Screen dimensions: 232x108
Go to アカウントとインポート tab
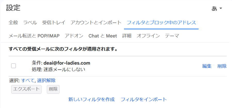[x=96, y=22]
